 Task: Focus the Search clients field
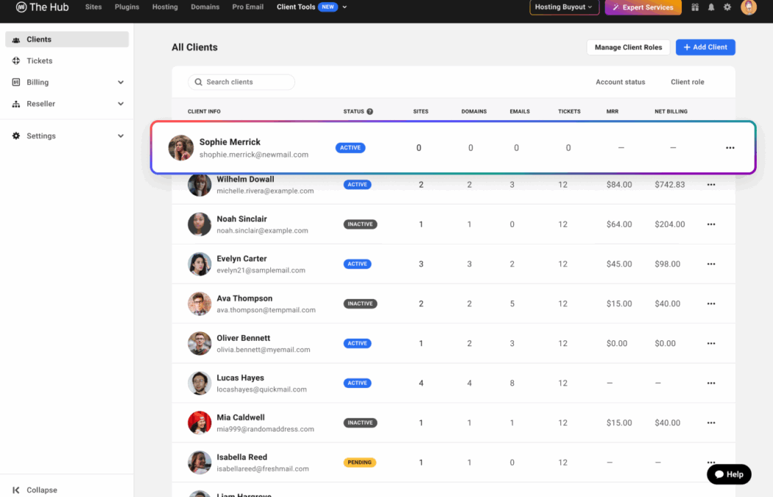241,82
